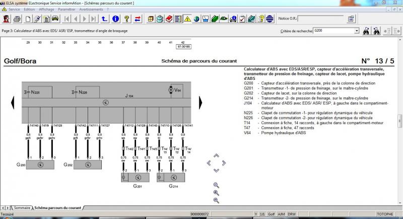The image size is (403, 219).
Task: Click the indent list icon
Action: point(396,31)
